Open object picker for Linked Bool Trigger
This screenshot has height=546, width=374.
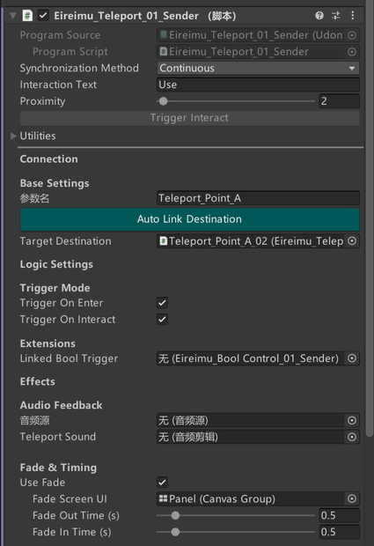coord(352,358)
